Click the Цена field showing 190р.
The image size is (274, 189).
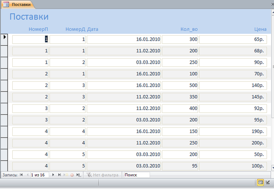pos(233,131)
